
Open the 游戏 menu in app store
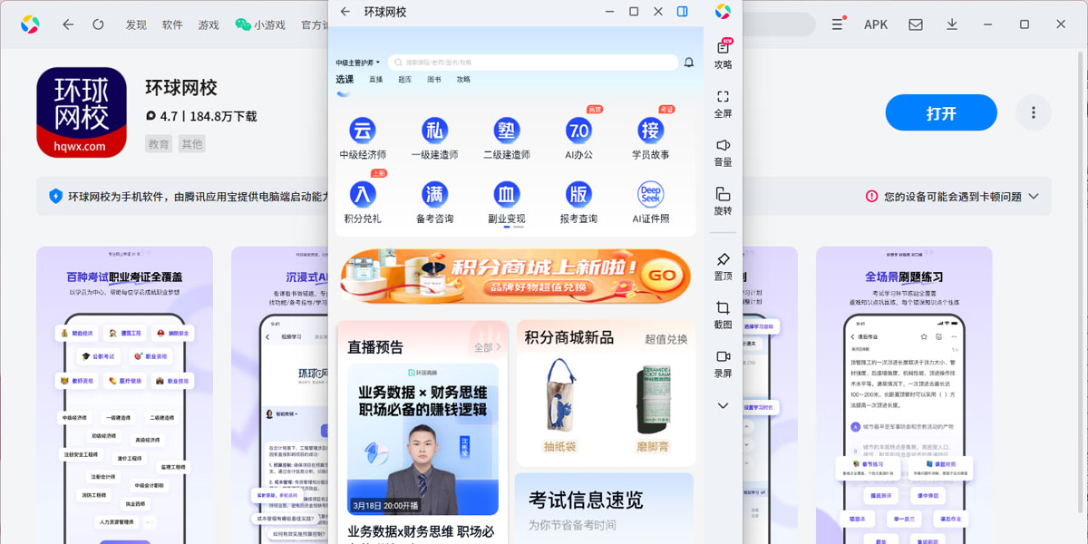pos(209,25)
